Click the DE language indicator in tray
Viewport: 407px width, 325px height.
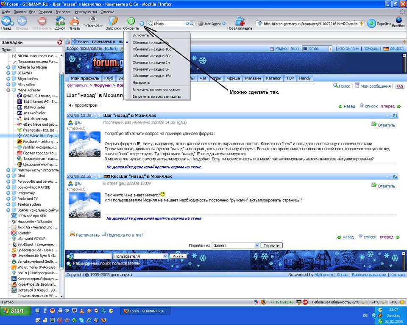click(365, 315)
